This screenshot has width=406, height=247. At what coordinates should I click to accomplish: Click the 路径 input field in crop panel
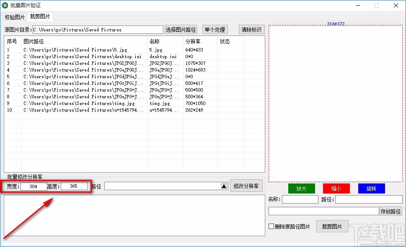tap(369, 199)
